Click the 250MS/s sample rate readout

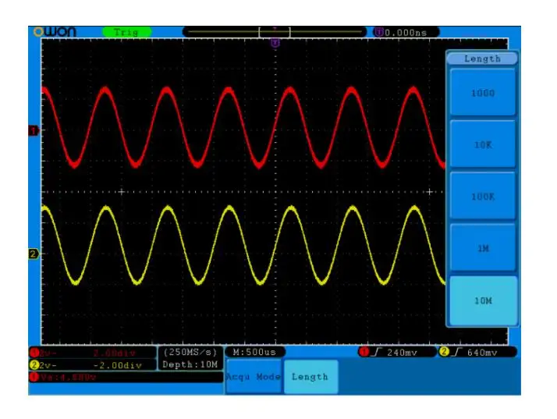(x=190, y=352)
